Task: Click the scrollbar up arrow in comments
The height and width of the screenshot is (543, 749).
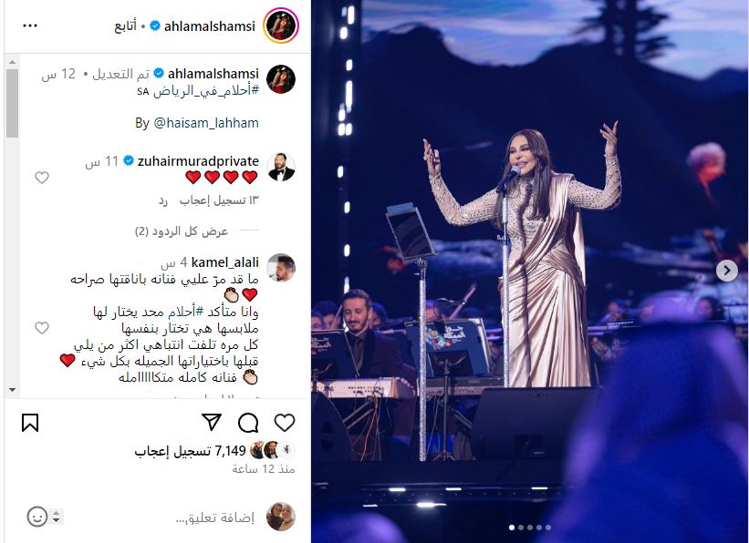Action: point(13,63)
